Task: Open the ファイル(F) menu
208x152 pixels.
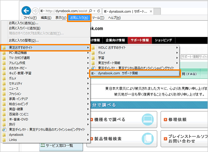Action: coord(30,18)
